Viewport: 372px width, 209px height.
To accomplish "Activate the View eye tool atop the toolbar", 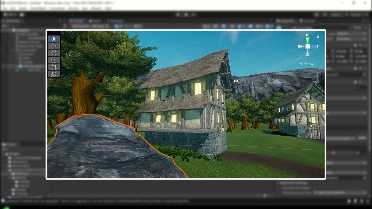I will point(54,39).
